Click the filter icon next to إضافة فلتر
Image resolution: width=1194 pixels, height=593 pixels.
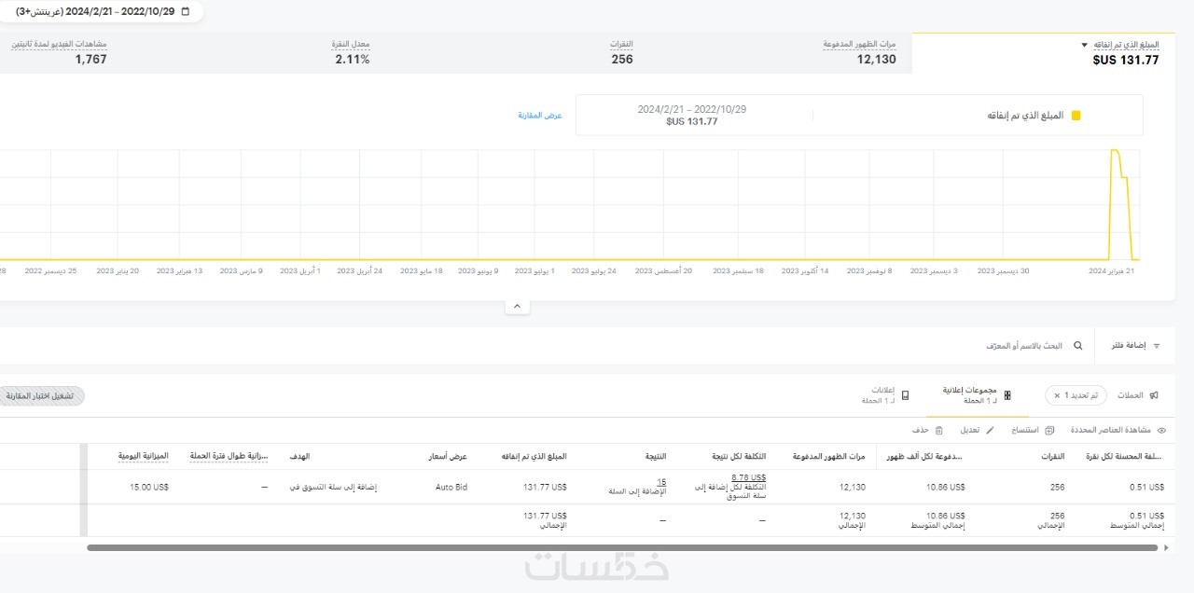1157,346
